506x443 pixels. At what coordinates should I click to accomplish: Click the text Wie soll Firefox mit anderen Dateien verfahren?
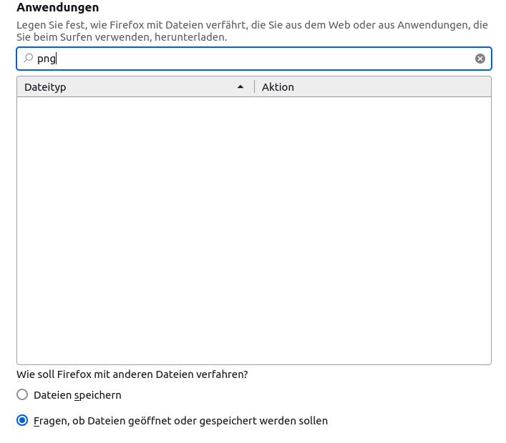[x=132, y=374]
